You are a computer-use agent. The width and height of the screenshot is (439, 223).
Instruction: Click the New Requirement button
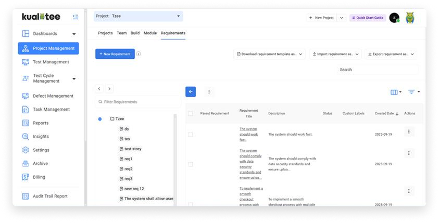pos(115,54)
